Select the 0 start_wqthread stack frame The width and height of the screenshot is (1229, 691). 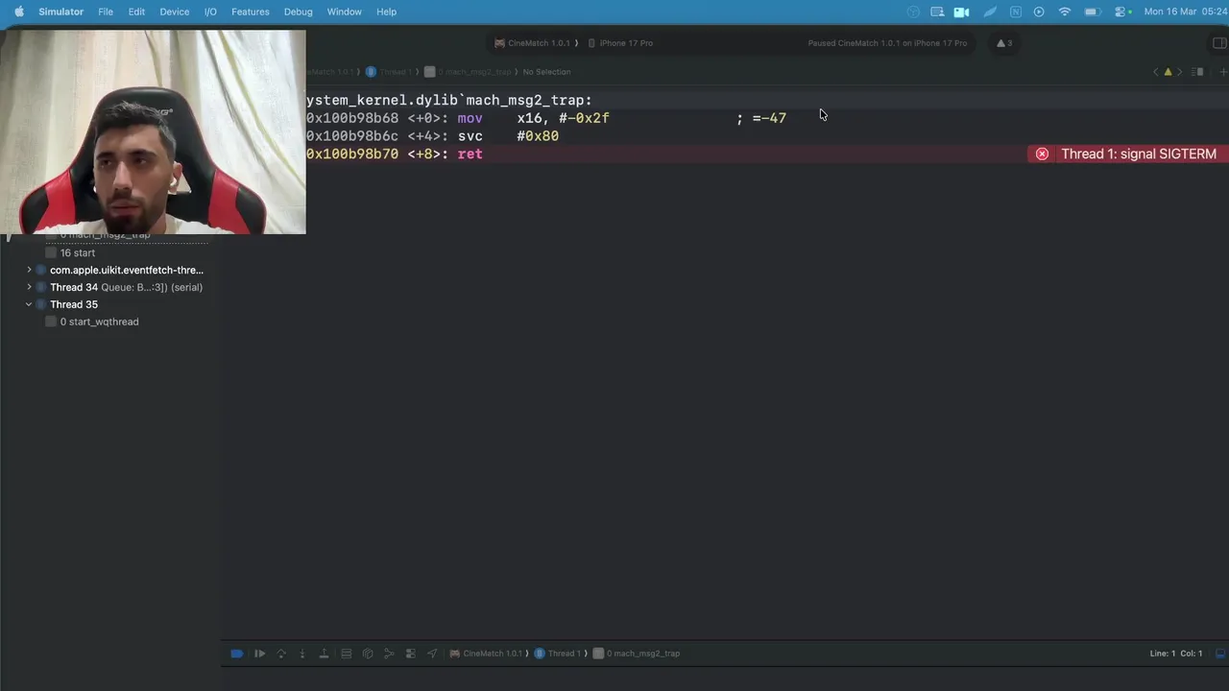[x=92, y=322]
